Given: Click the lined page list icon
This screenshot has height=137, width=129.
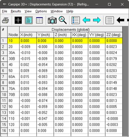Looking at the screenshot, I should coord(110,20).
